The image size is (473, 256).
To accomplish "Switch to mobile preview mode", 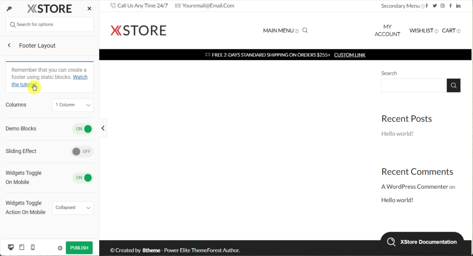I will pos(33,247).
